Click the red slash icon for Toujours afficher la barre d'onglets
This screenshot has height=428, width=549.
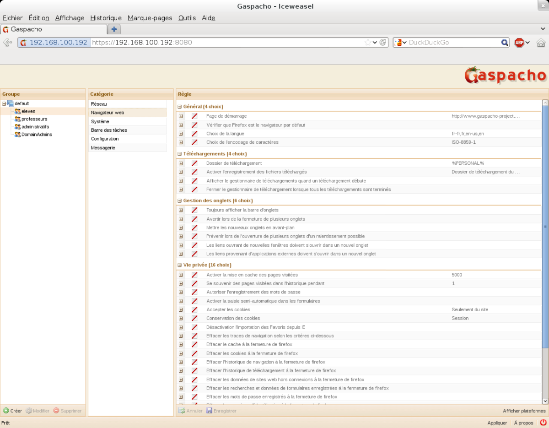(194, 210)
